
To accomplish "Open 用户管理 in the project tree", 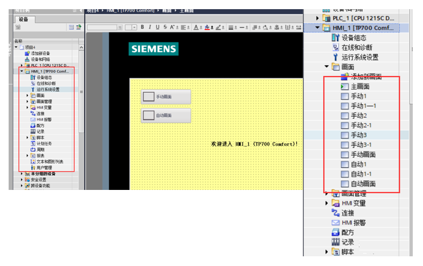I will (44, 167).
